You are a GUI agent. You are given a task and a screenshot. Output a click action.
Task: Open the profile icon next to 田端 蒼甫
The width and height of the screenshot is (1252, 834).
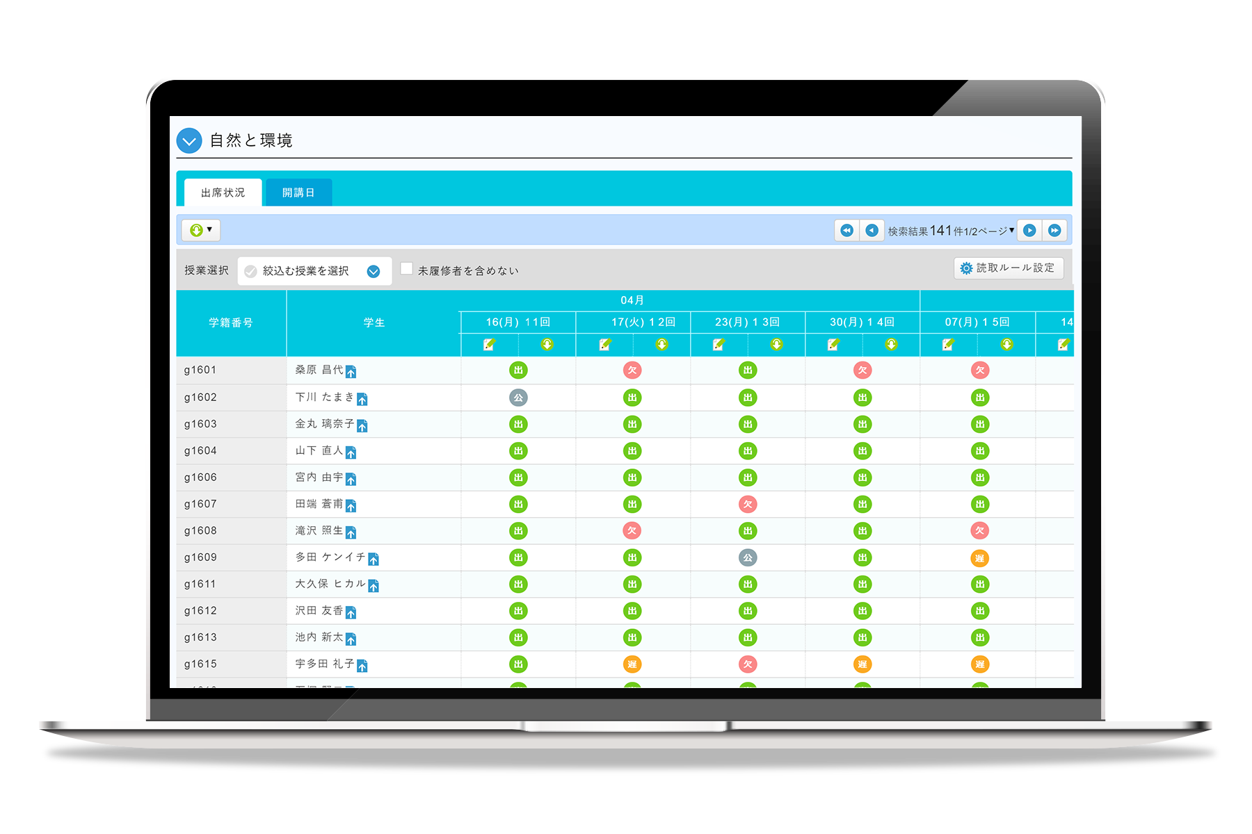[x=351, y=505]
